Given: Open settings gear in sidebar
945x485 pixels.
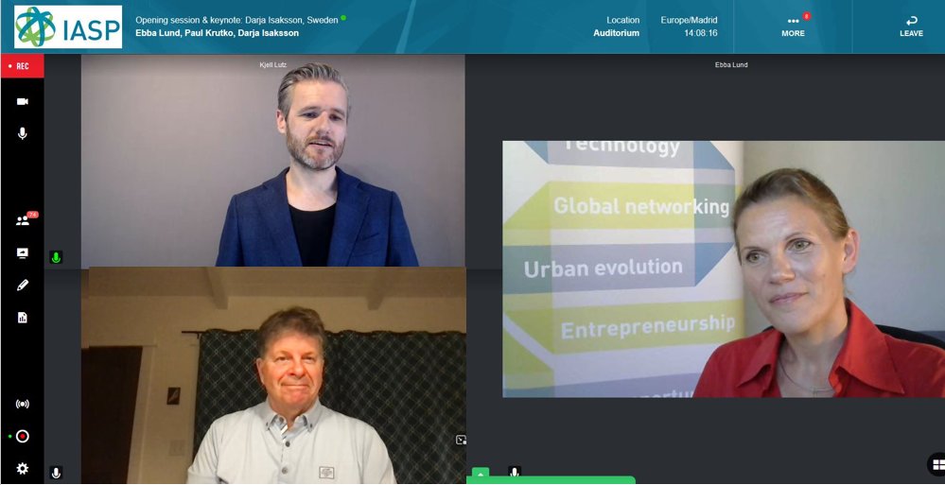Looking at the screenshot, I should tap(23, 468).
